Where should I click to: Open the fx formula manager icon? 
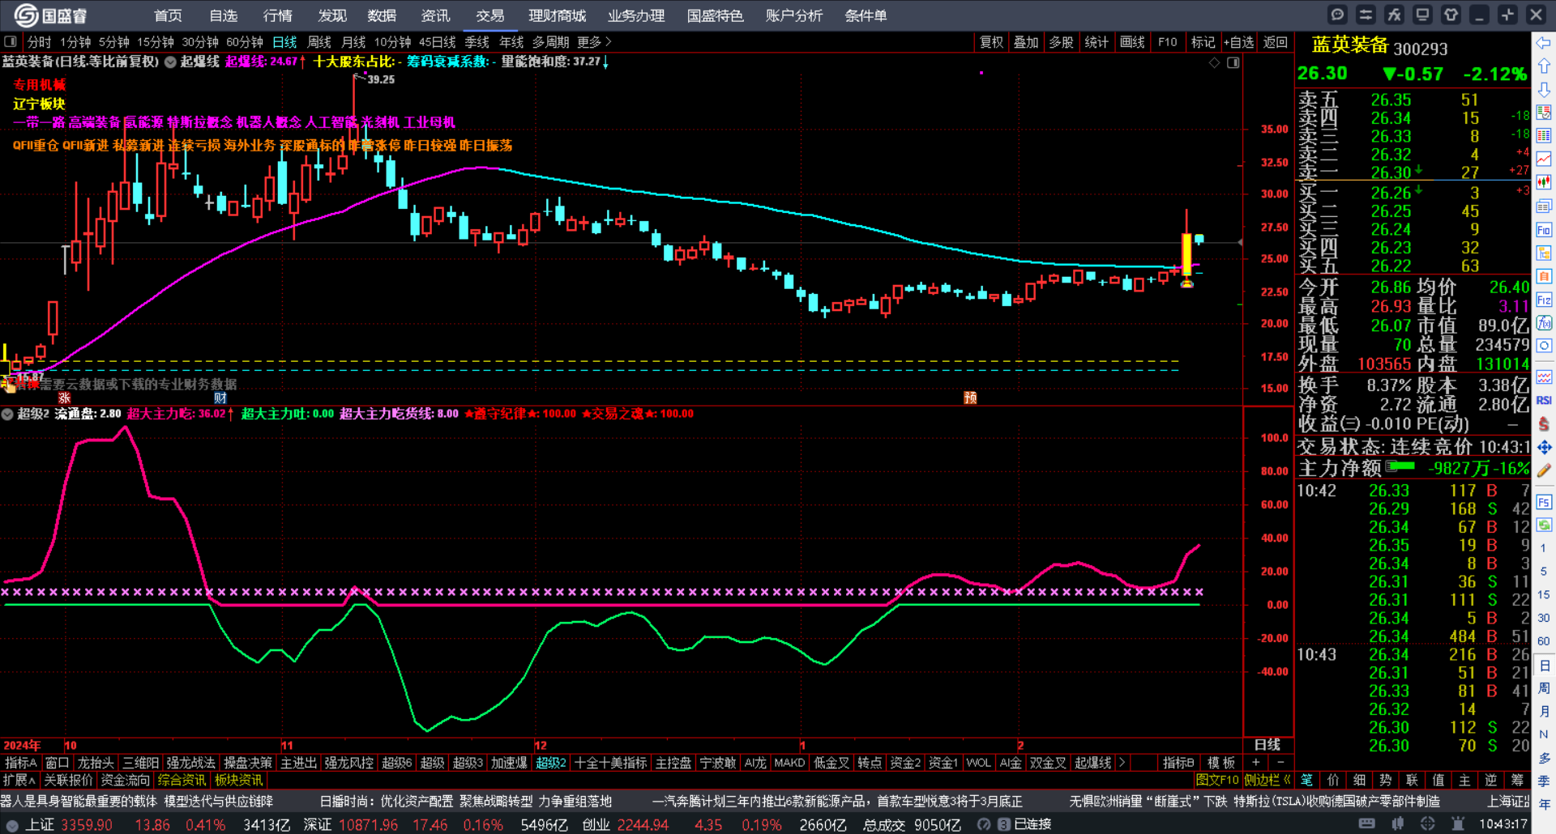(1394, 15)
